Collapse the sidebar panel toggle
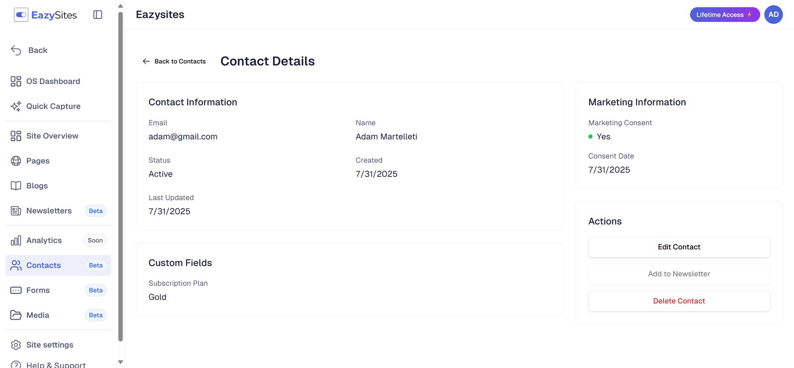 coord(98,15)
